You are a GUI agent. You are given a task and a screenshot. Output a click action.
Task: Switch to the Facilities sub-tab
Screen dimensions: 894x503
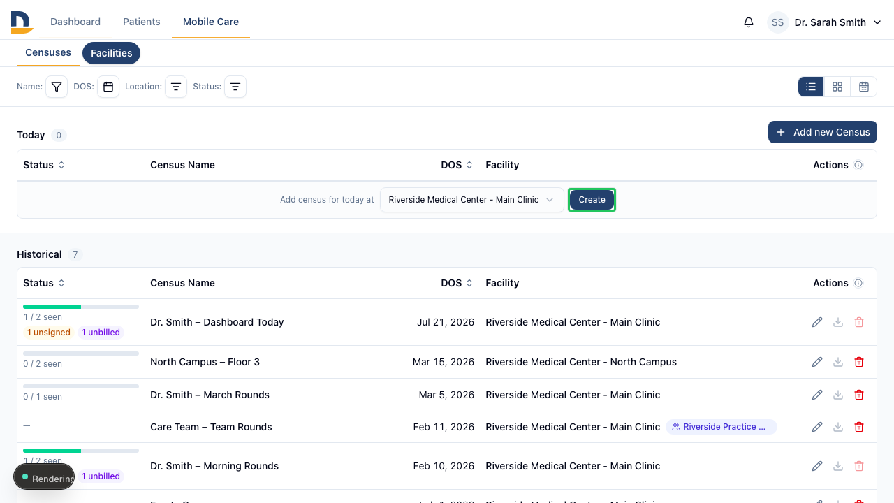(x=112, y=53)
